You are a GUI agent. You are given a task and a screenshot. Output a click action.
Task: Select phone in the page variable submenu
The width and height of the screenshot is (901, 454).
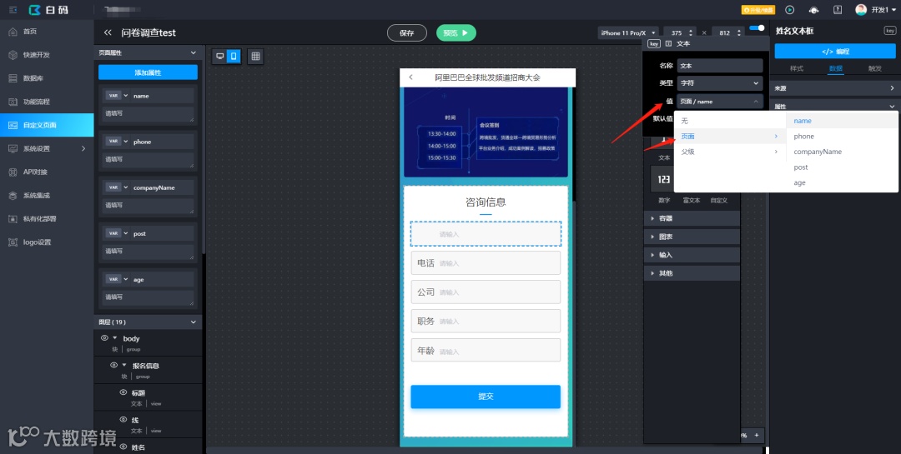[x=841, y=136]
